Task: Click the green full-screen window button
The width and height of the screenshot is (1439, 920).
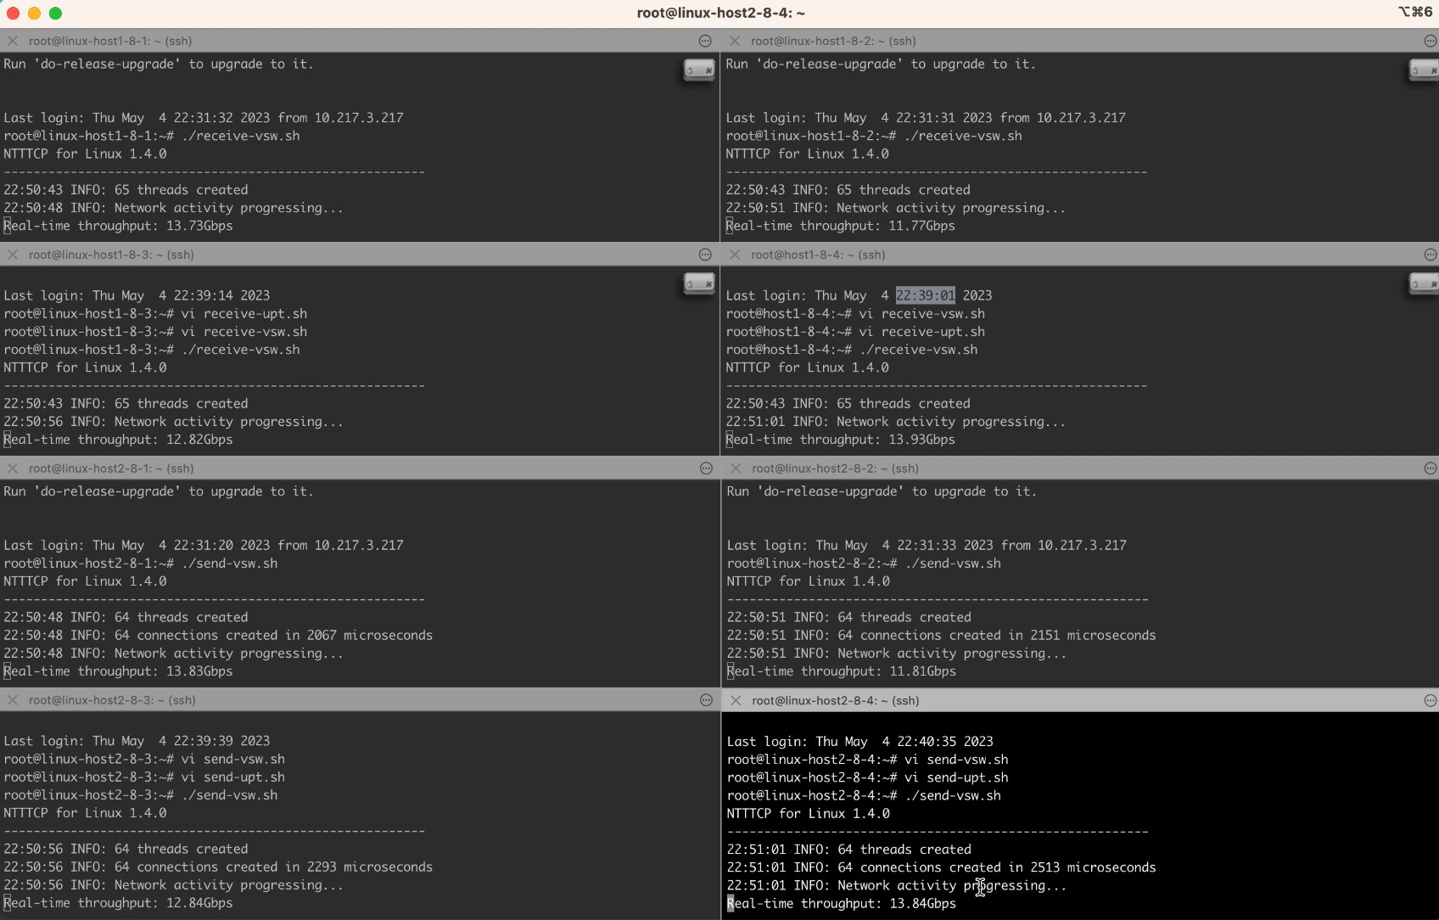Action: click(55, 13)
